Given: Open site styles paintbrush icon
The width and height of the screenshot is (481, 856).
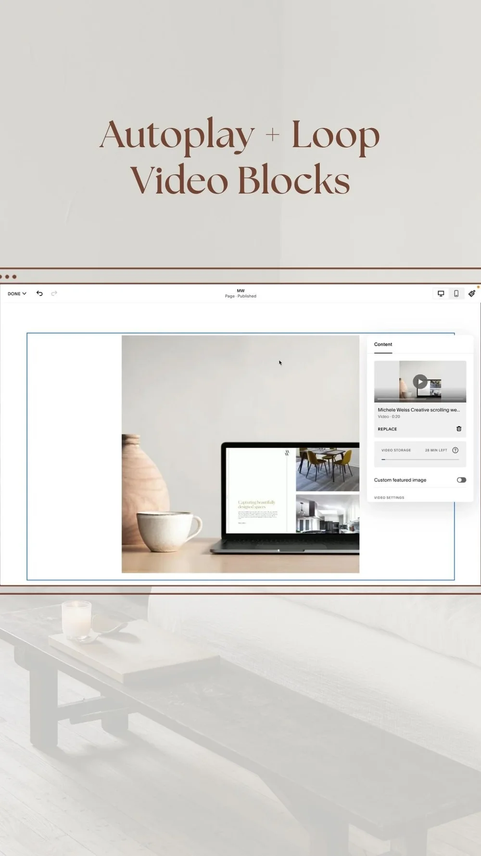Looking at the screenshot, I should (472, 293).
